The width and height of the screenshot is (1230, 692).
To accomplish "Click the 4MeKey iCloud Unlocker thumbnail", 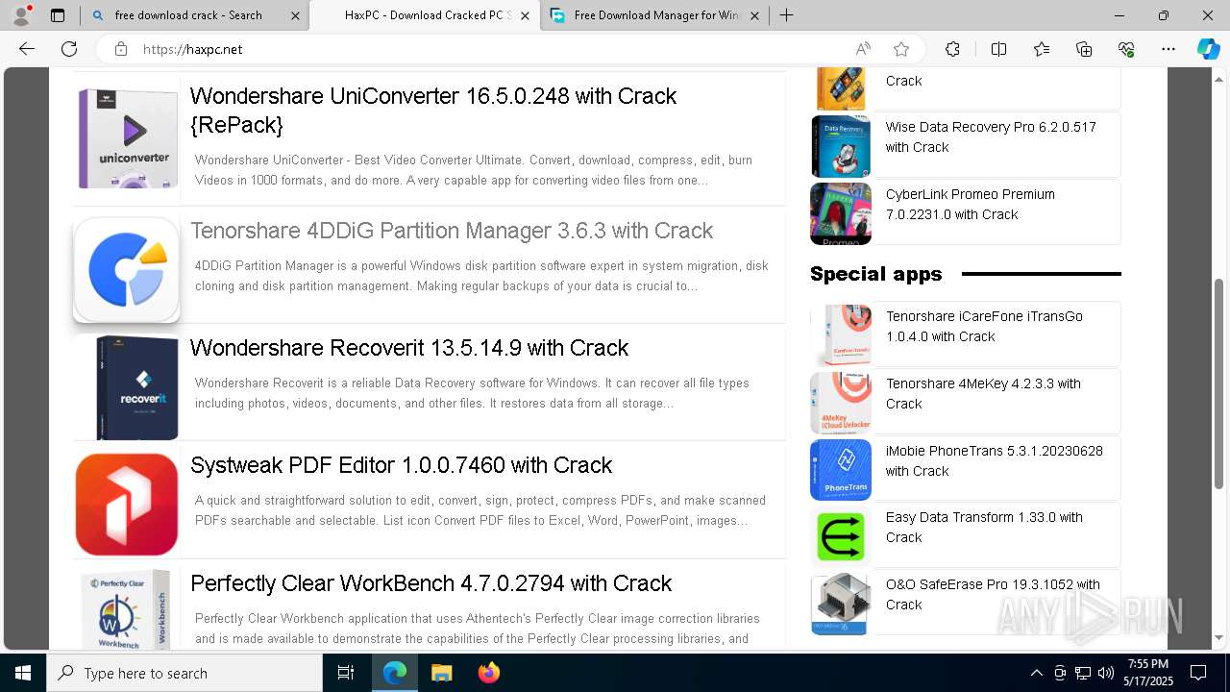I will [841, 403].
